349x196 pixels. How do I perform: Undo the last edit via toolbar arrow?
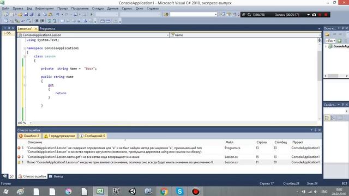[x=58, y=15]
